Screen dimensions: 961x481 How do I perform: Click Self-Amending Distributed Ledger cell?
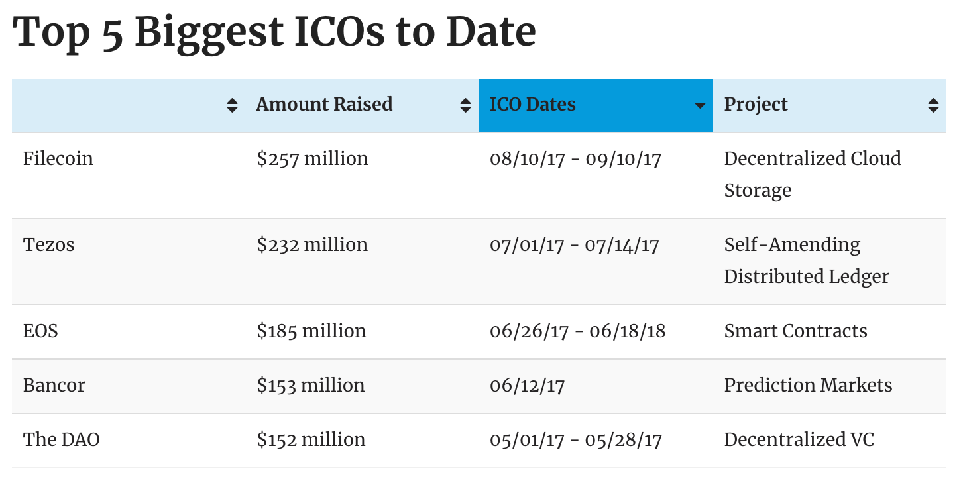[806, 260]
